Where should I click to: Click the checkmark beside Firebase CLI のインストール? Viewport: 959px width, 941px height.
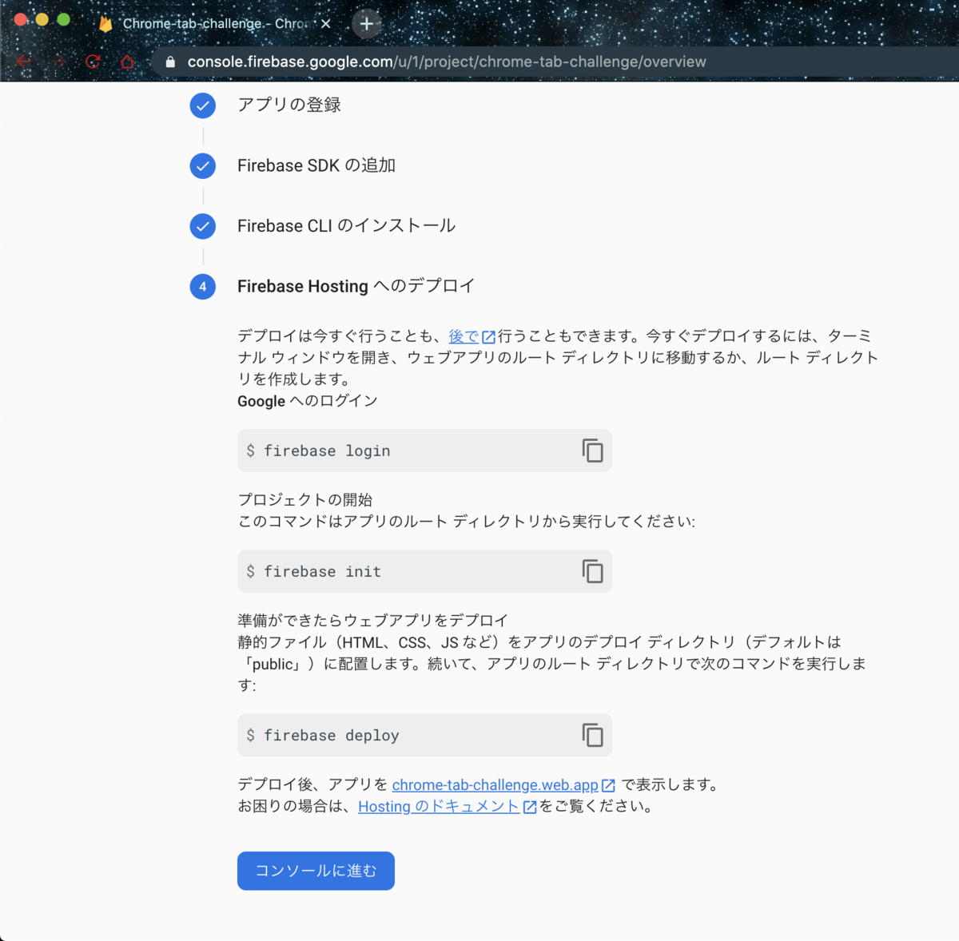click(x=203, y=226)
